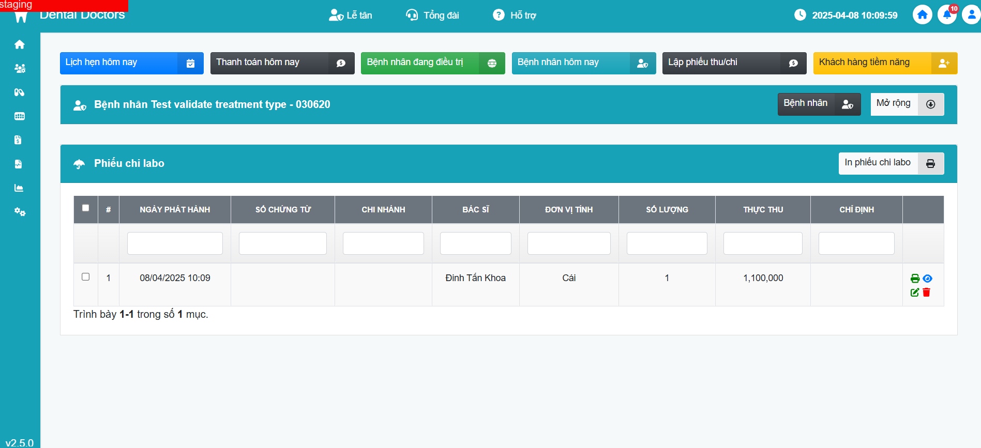Open Lịch hẹn hôm nay
Viewport: 981px width, 448px height.
[131, 63]
